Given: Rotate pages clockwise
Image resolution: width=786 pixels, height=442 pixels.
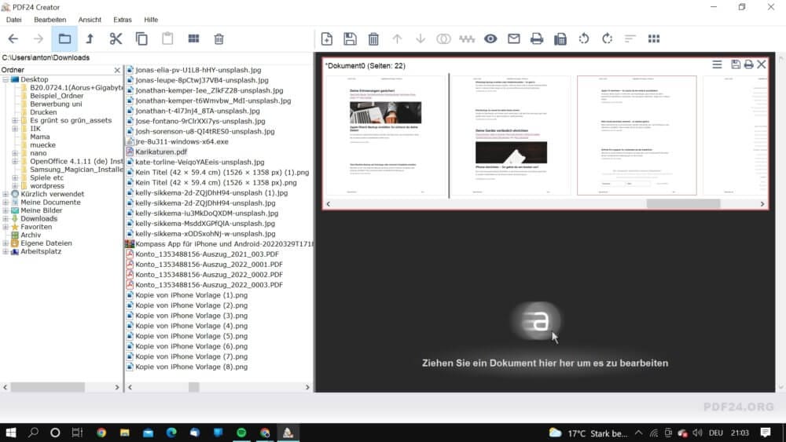Looking at the screenshot, I should (x=607, y=38).
